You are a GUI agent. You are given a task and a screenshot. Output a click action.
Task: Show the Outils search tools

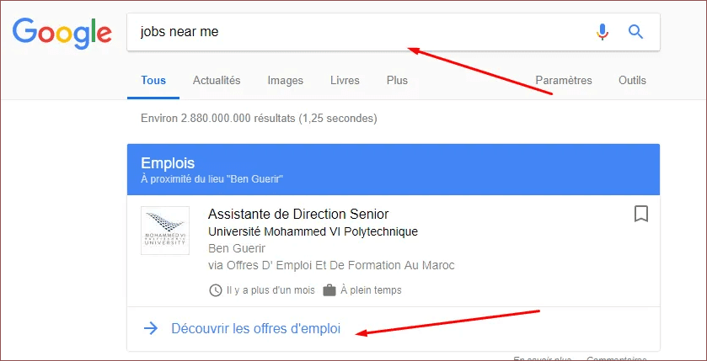tap(632, 81)
